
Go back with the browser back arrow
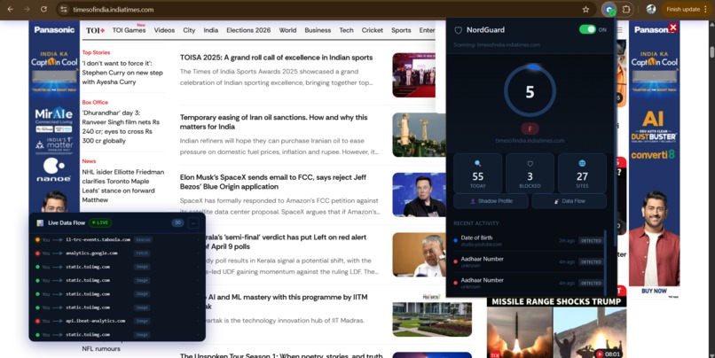tap(10, 9)
